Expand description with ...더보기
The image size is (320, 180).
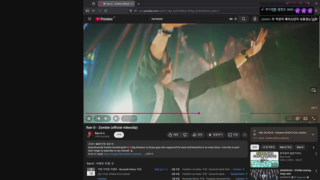[148, 154]
